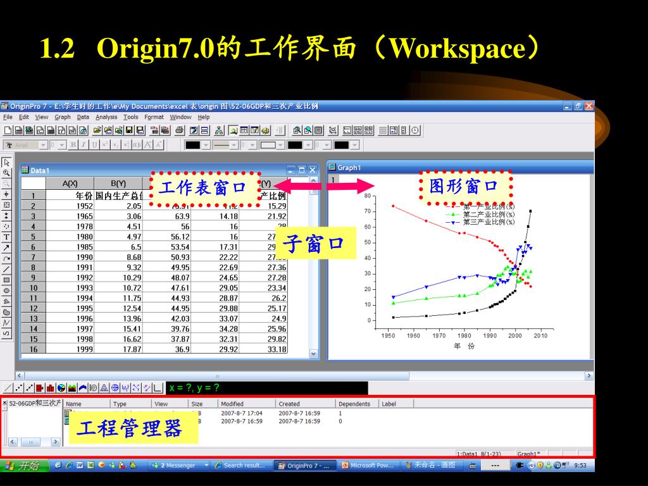This screenshot has width=648, height=486.
Task: Click the clock Timer toolbar icon
Action: point(415,130)
